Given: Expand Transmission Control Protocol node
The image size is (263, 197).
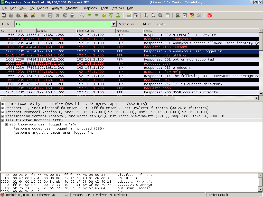Looking at the screenshot, I should pos(2,116).
